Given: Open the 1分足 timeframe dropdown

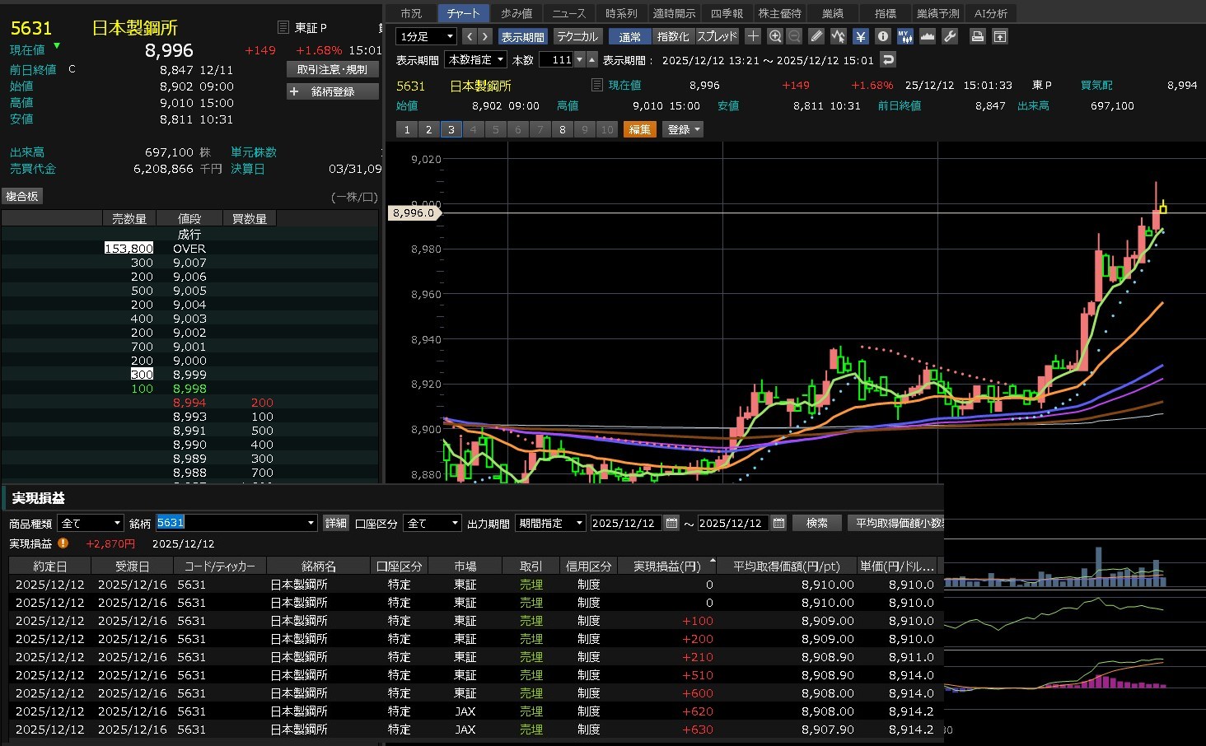Looking at the screenshot, I should click(x=426, y=36).
